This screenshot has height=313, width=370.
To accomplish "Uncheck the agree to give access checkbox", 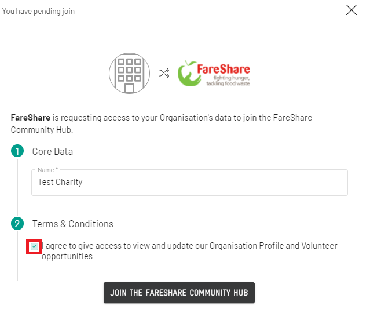I will (x=34, y=246).
